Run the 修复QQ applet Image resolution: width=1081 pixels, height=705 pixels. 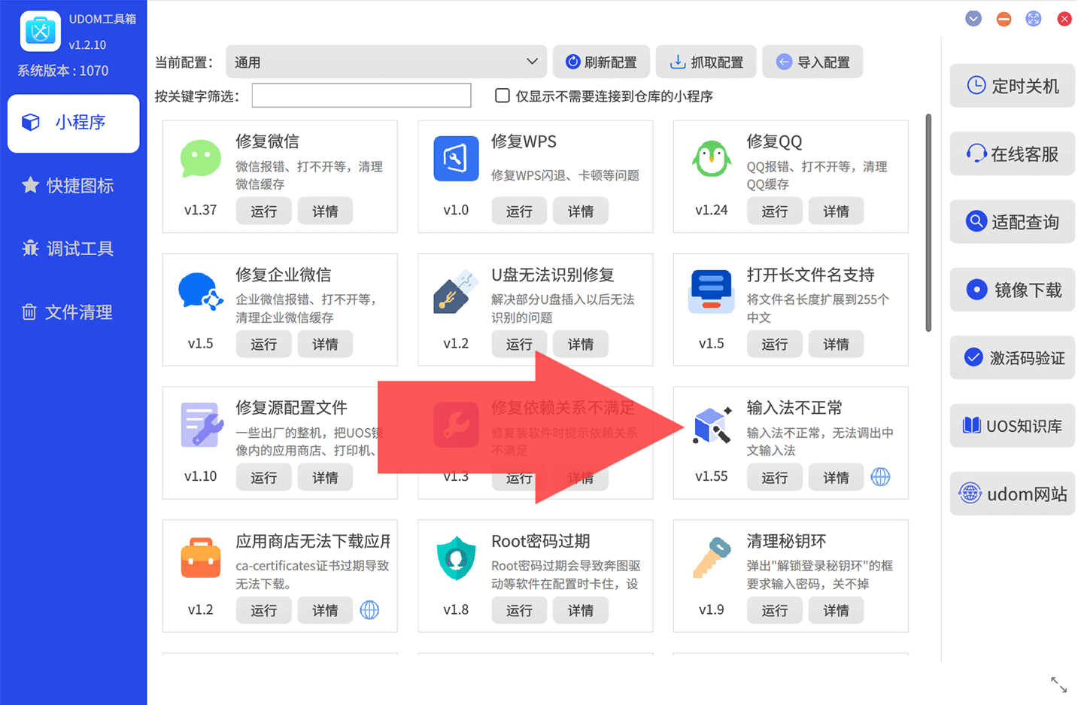pyautogui.click(x=774, y=211)
